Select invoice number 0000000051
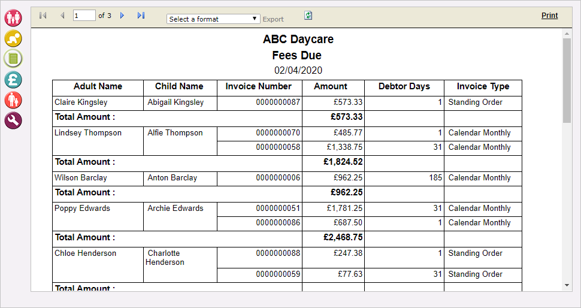581x308 pixels. pyautogui.click(x=278, y=209)
